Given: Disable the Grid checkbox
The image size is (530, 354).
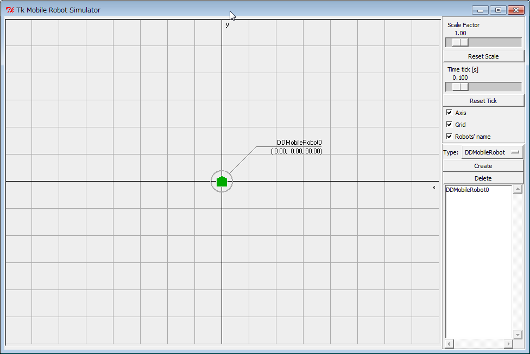Looking at the screenshot, I should point(449,125).
